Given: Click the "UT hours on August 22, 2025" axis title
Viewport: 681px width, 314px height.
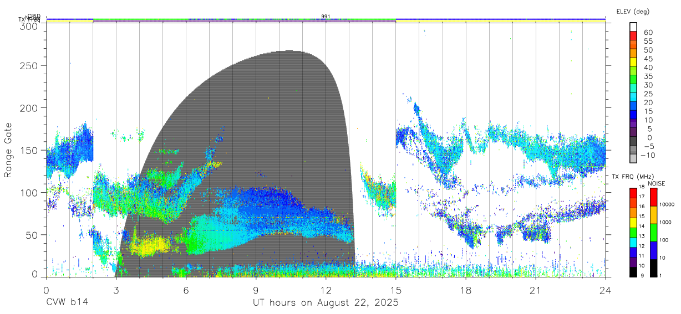Looking at the screenshot, I should (326, 303).
